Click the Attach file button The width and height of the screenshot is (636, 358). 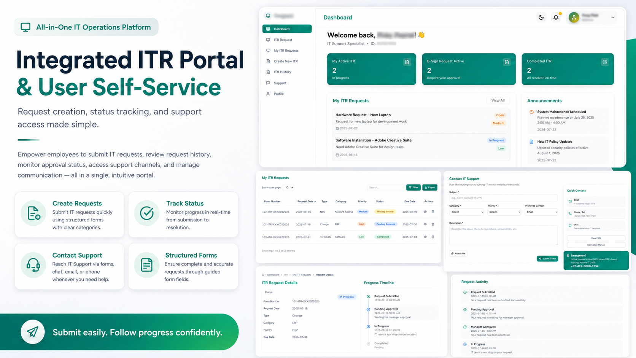tap(458, 253)
